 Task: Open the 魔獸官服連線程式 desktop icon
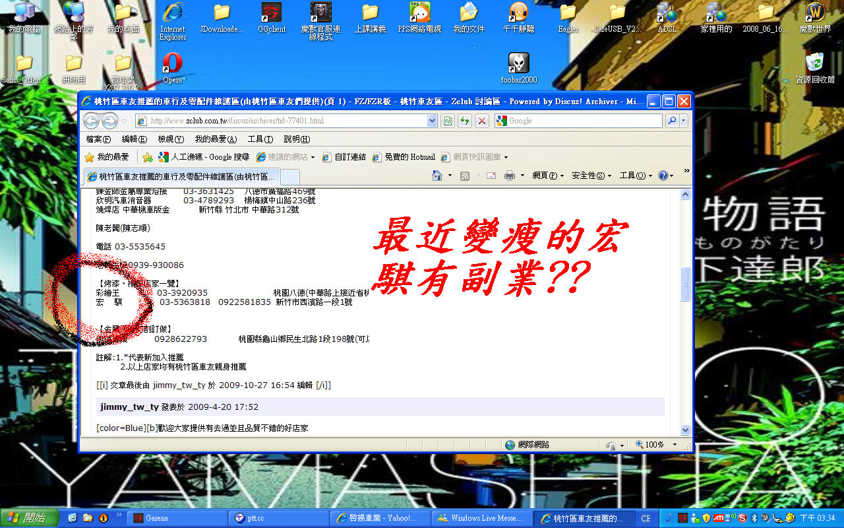[x=321, y=22]
